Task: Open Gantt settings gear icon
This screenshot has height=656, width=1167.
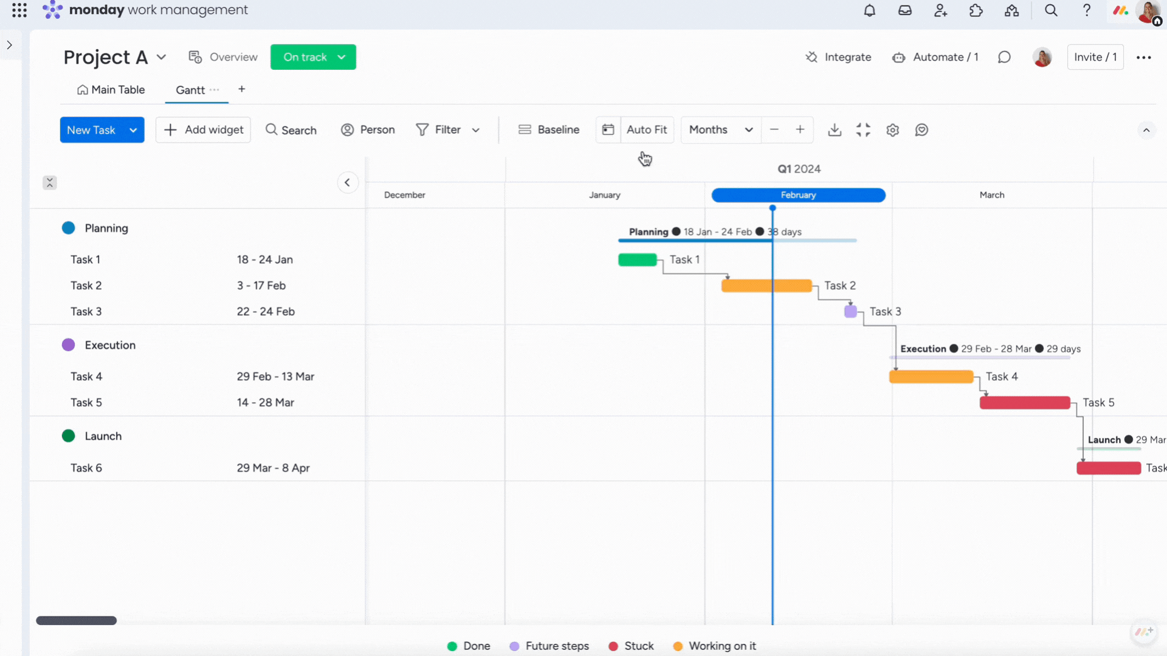Action: click(x=892, y=130)
